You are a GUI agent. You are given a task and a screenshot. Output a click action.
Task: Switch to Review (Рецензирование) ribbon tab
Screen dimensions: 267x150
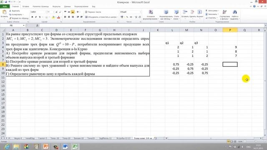pyautogui.click(x=81, y=7)
